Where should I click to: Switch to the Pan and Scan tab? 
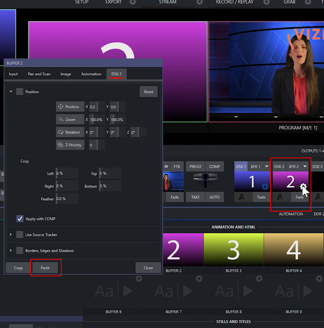[x=39, y=74]
